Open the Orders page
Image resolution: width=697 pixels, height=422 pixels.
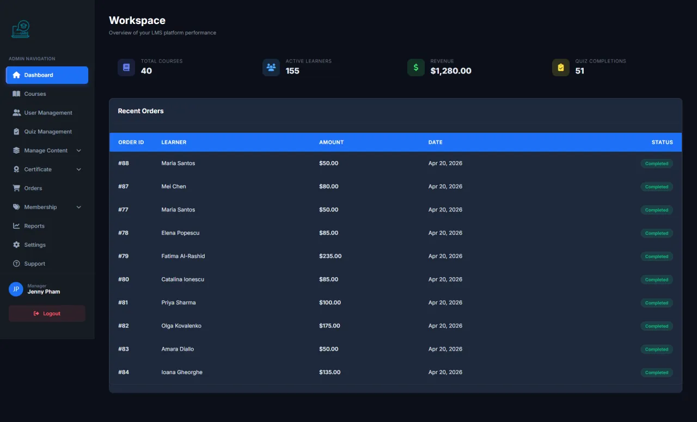pos(47,188)
